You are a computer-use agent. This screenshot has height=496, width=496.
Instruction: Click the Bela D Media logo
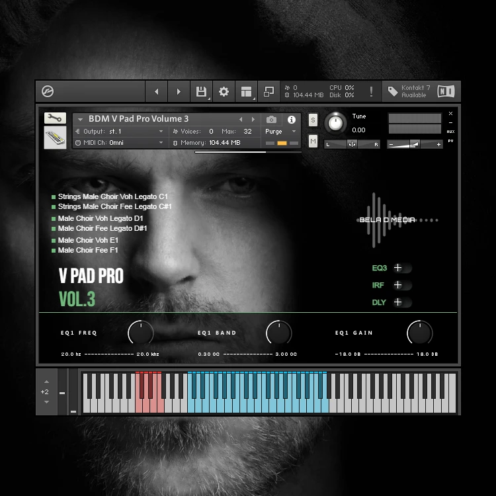coord(398,220)
